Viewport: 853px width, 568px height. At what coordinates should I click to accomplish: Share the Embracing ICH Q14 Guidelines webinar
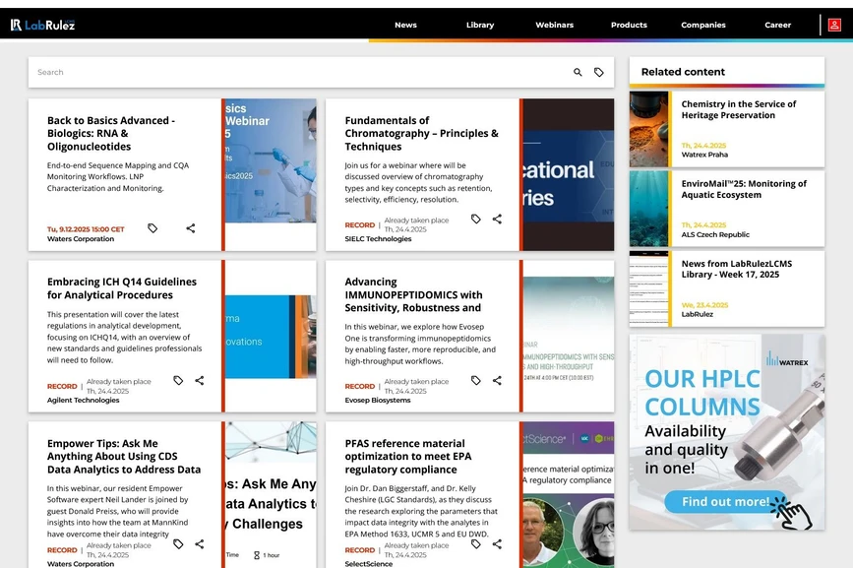click(200, 381)
